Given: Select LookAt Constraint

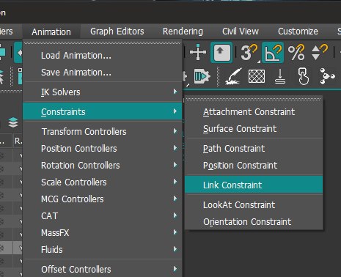Looking at the screenshot, I should pyautogui.click(x=254, y=205).
